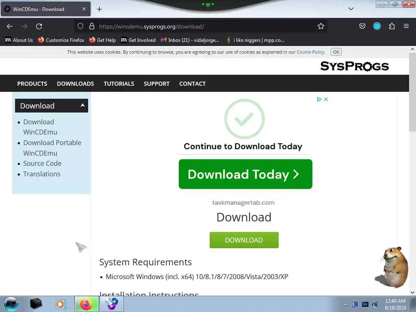This screenshot has width=416, height=312.
Task: Open the Cookie Policy link
Action: (310, 52)
